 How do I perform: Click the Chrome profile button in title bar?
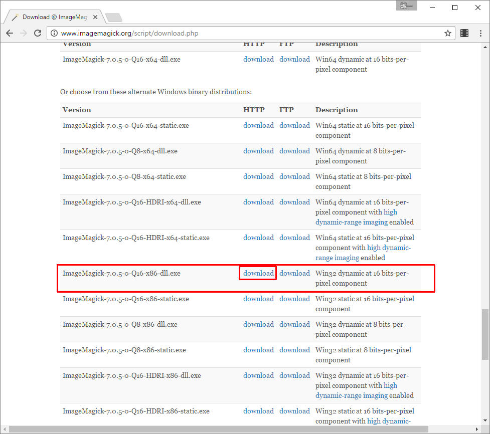point(407,6)
